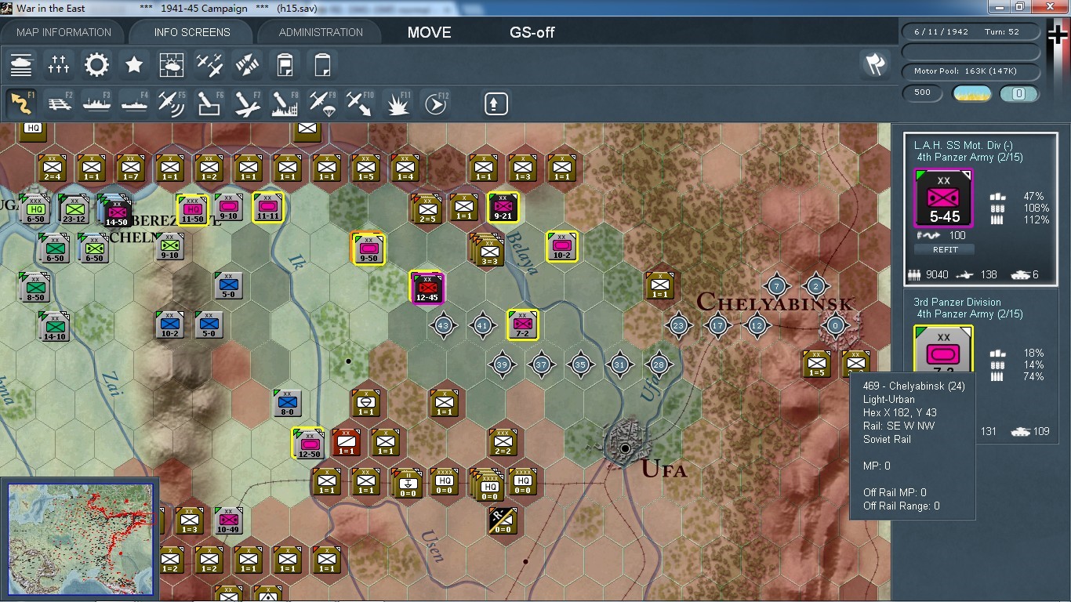Select the green 8-50 infantry counter
The image size is (1071, 602).
pyautogui.click(x=35, y=287)
